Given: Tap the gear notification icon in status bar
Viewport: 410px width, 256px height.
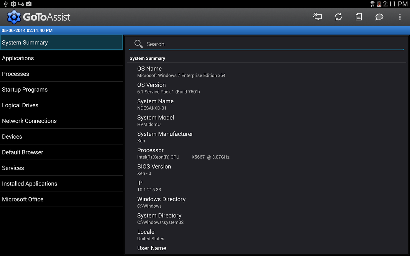Looking at the screenshot, I should point(13,4).
